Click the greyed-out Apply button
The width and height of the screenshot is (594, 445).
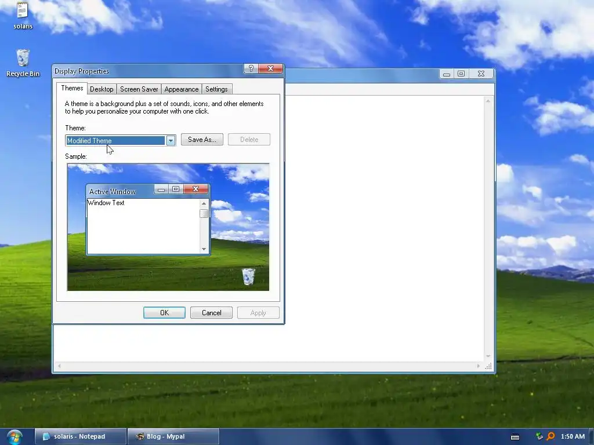258,313
